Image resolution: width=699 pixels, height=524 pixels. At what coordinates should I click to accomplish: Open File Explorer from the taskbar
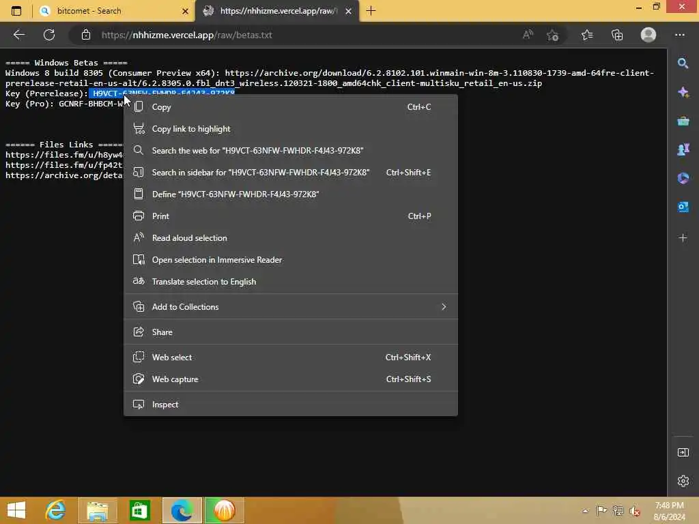tap(98, 510)
